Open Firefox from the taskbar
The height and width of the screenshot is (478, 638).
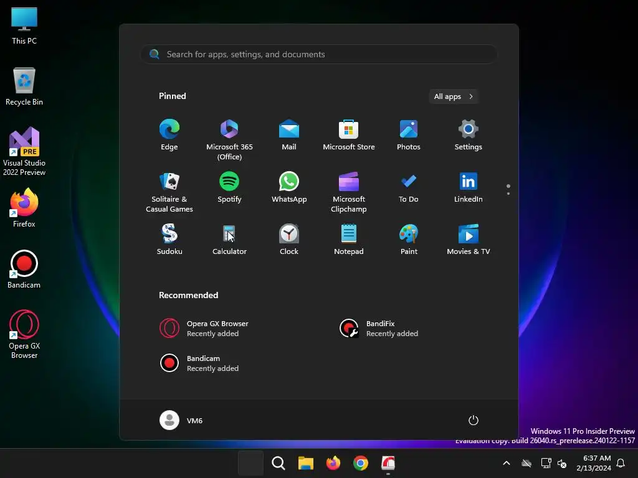(x=333, y=463)
